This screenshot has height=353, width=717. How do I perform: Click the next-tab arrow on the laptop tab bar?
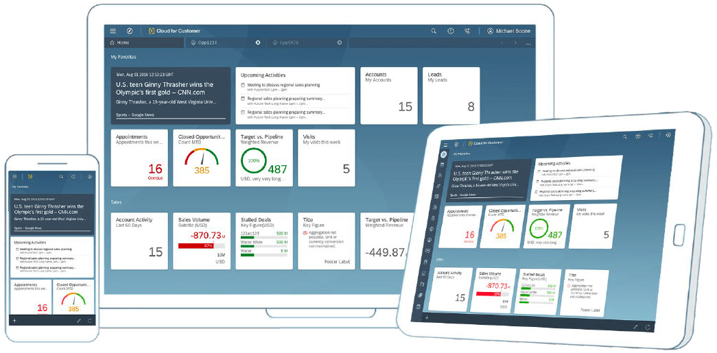[516, 42]
